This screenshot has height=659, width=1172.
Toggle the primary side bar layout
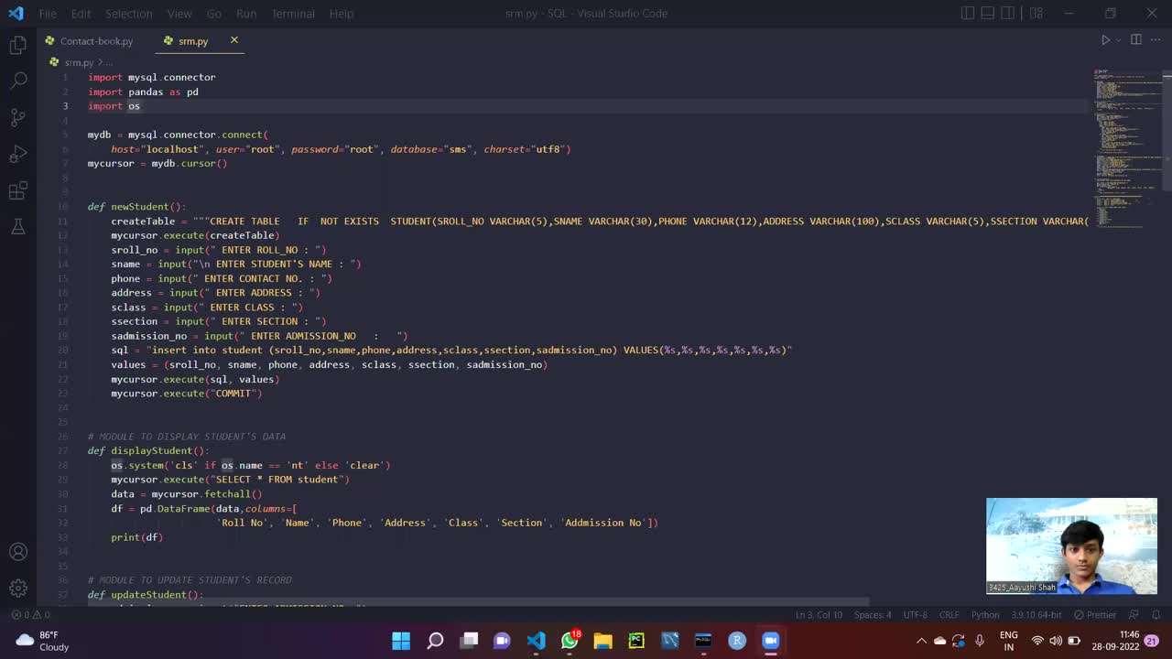[x=968, y=13]
